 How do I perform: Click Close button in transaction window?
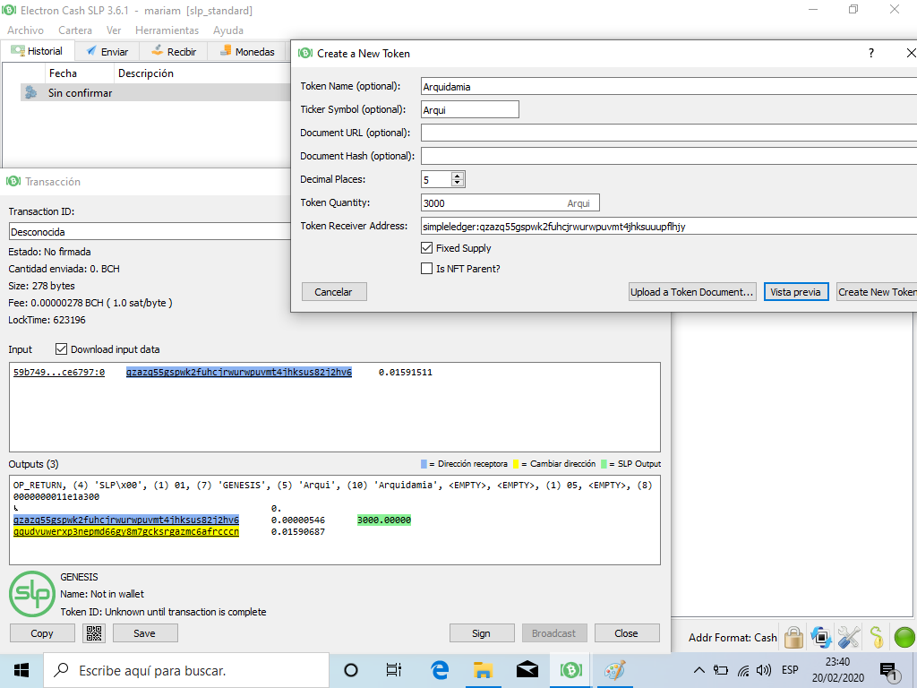626,633
